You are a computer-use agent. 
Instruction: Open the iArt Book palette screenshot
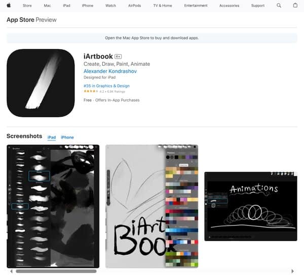click(x=152, y=206)
